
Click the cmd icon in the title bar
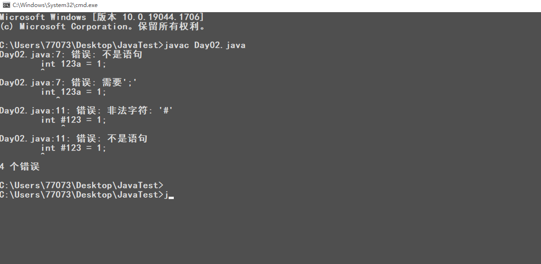pyautogui.click(x=6, y=5)
